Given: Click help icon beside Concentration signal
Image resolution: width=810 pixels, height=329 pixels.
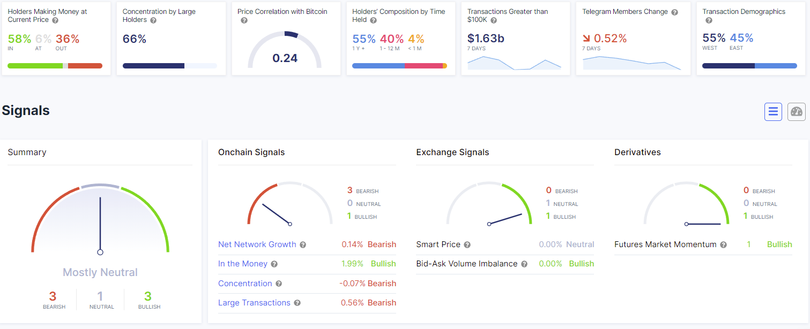Looking at the screenshot, I should pyautogui.click(x=279, y=284).
